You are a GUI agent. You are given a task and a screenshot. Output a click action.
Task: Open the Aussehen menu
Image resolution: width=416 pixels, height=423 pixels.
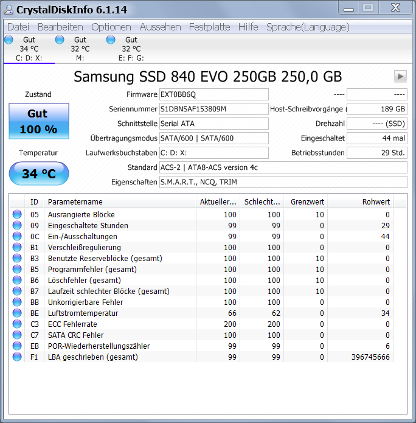click(160, 27)
